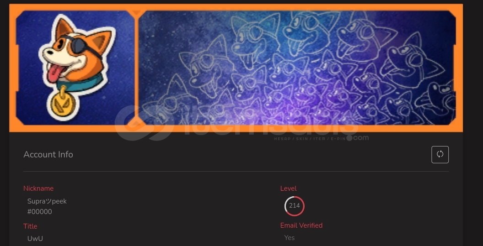Click the #00000 tagline value
This screenshot has width=483, height=246.
click(x=39, y=212)
